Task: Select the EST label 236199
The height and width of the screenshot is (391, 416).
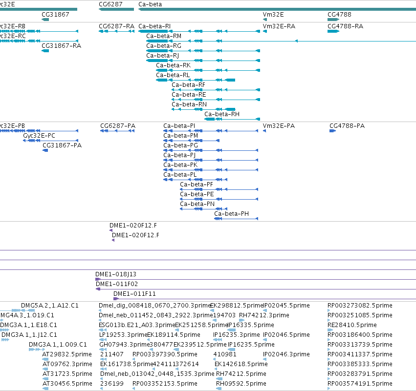Action: [x=111, y=384]
